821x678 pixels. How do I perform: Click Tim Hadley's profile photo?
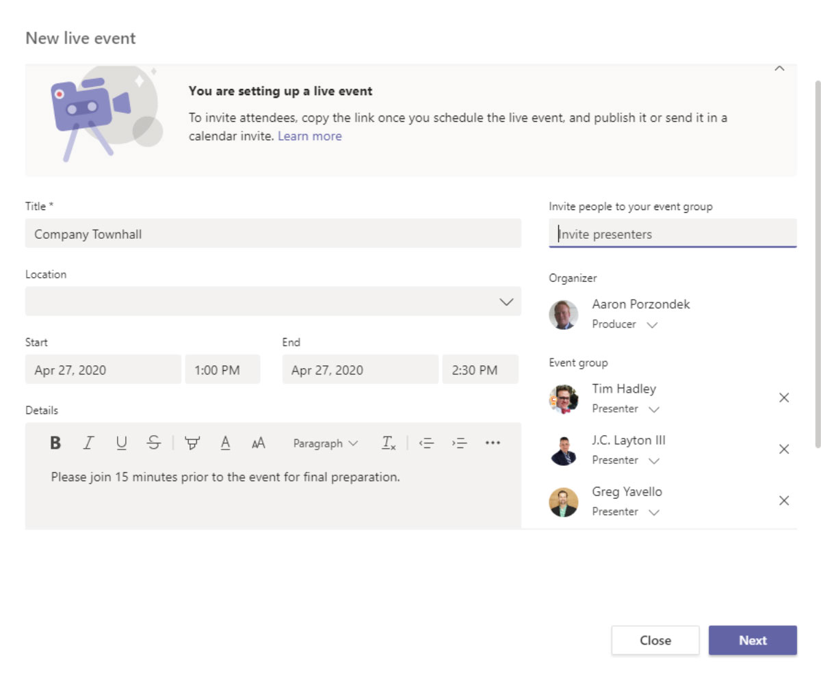click(564, 399)
